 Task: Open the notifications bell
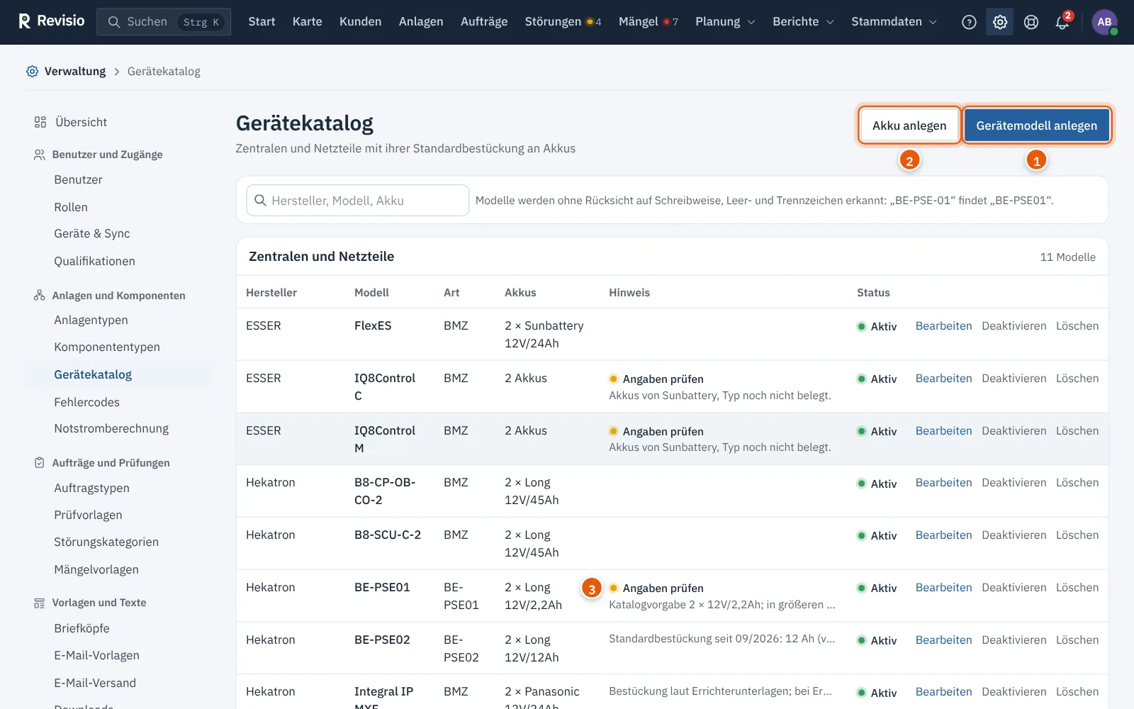tap(1062, 22)
